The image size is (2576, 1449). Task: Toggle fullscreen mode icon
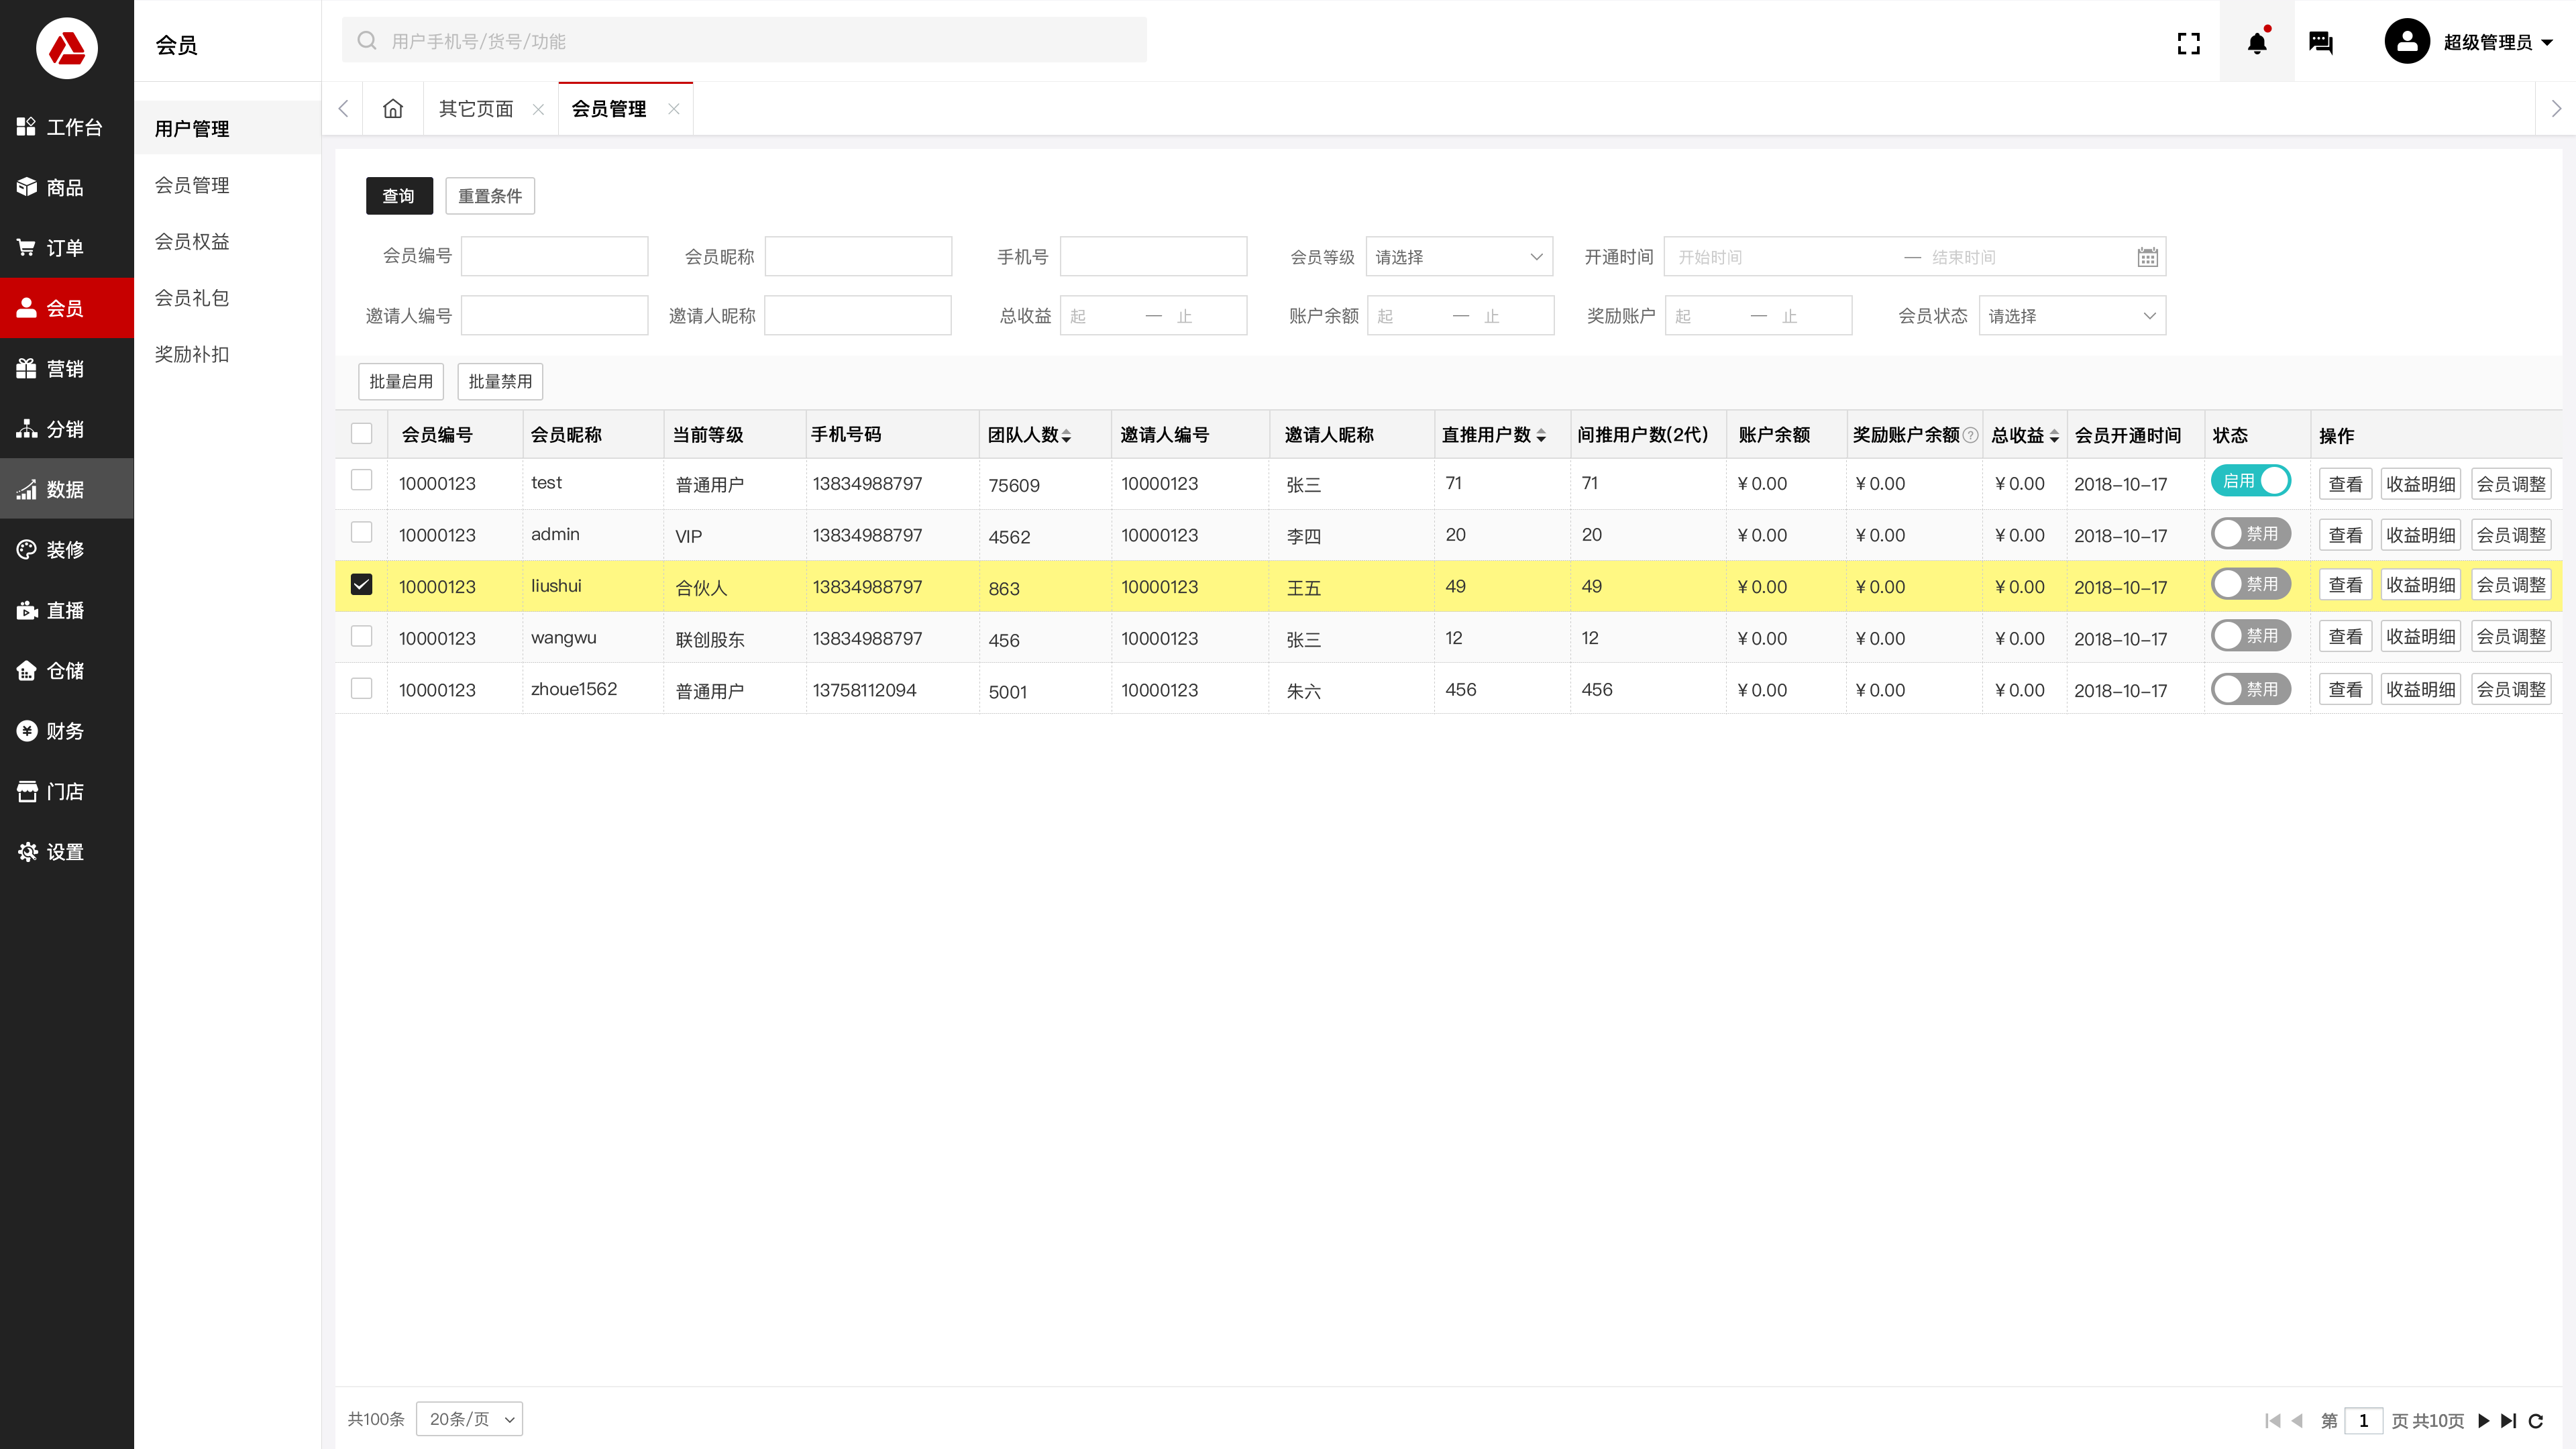coord(2189,43)
